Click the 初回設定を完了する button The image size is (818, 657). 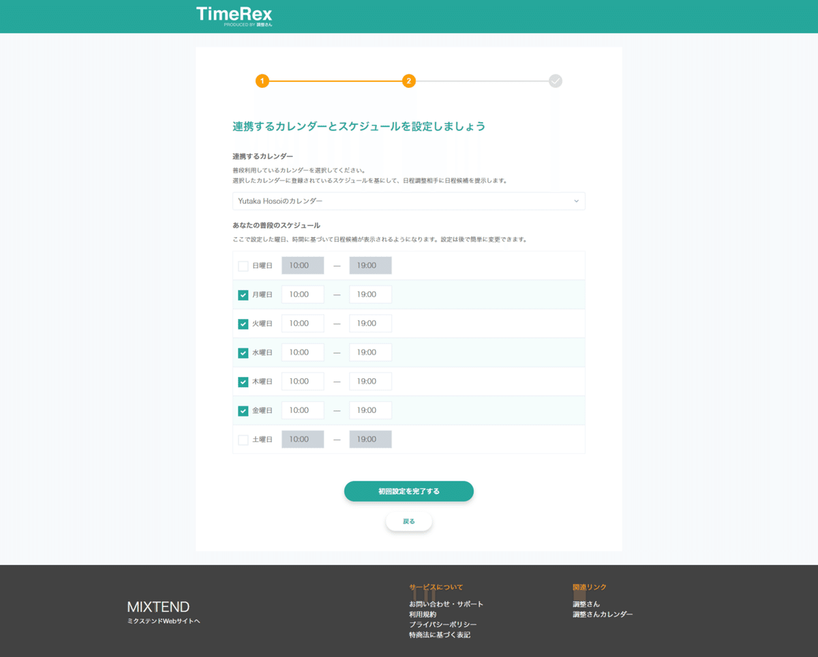point(408,491)
